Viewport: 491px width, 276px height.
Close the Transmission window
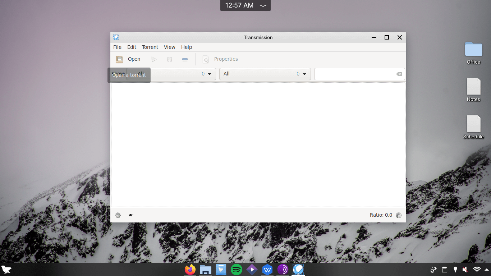tap(399, 37)
